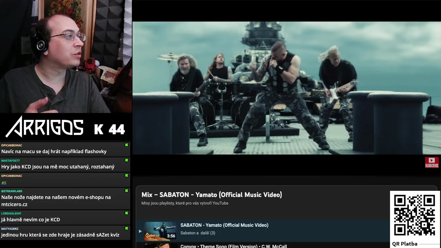Click the green badge on @STREAMLABS message
This screenshot has height=248, width=441.
coord(127,190)
